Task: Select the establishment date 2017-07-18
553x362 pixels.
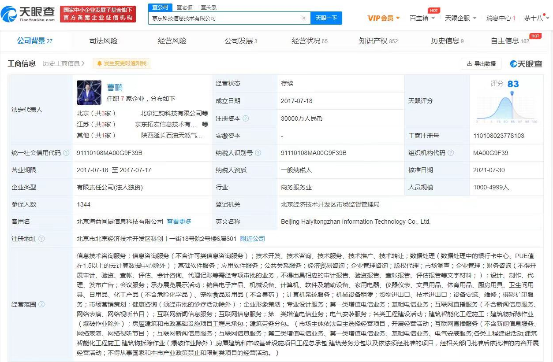Action: point(297,101)
